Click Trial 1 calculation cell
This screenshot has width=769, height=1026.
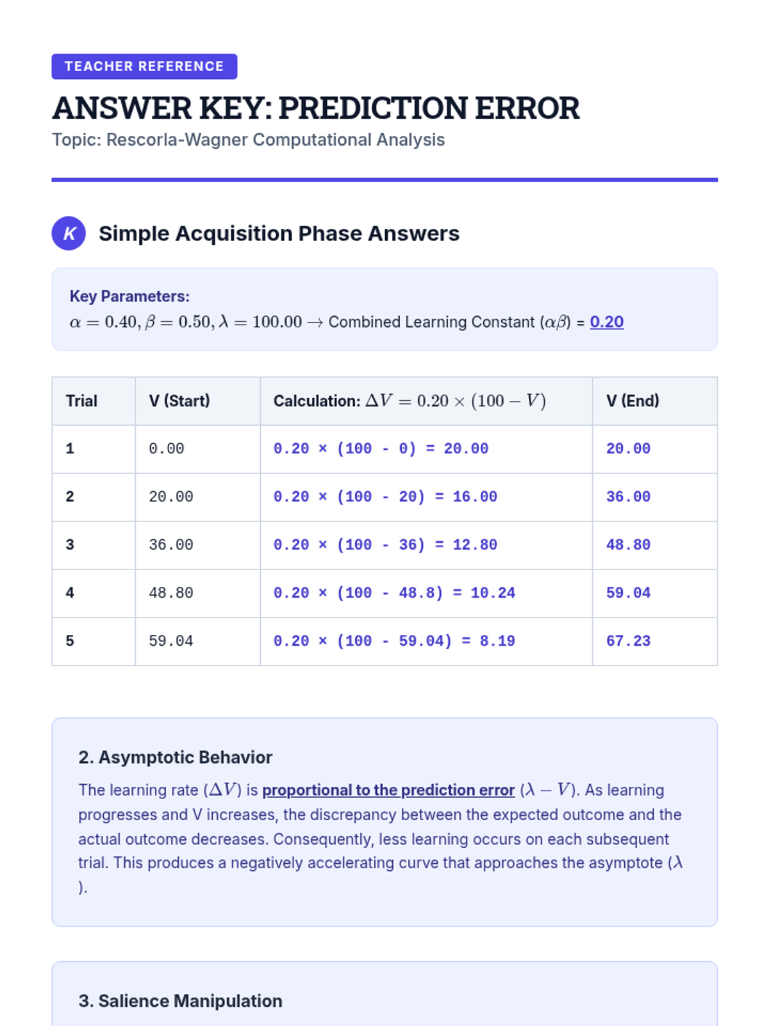point(381,449)
